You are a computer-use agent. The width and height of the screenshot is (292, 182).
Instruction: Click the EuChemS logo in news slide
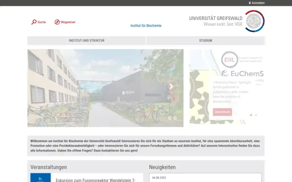click(243, 74)
